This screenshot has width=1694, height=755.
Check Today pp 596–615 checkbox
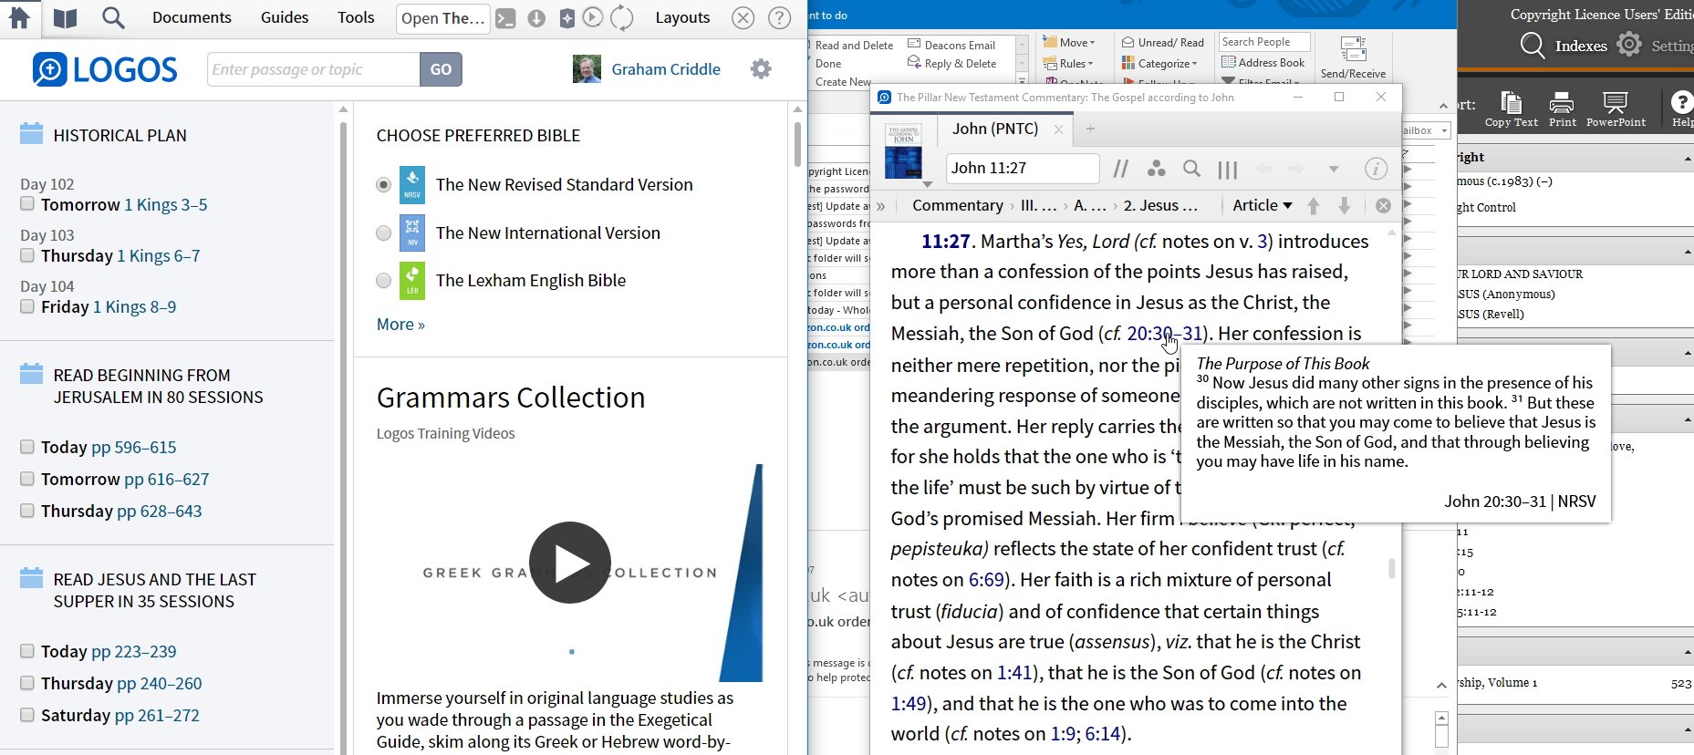point(27,447)
